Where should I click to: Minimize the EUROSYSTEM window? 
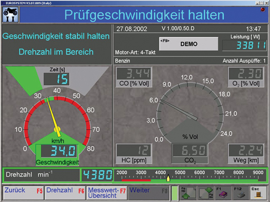[x=258, y=2]
